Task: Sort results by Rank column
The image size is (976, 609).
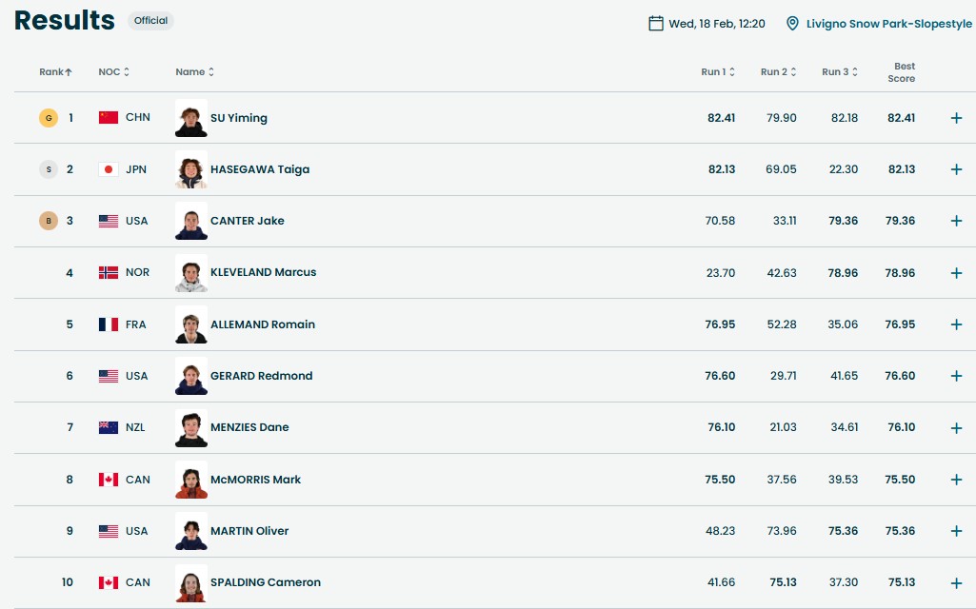Action: [x=55, y=72]
